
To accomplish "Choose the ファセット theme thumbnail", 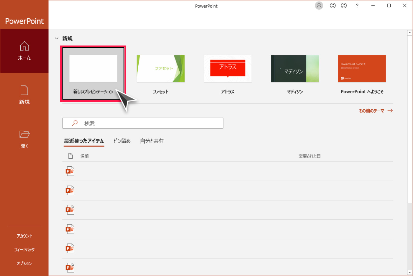I will click(x=160, y=69).
